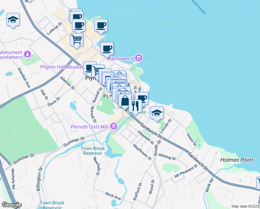Click the Town Brook Reservoir label
260x209 pixels.
click(x=93, y=151)
